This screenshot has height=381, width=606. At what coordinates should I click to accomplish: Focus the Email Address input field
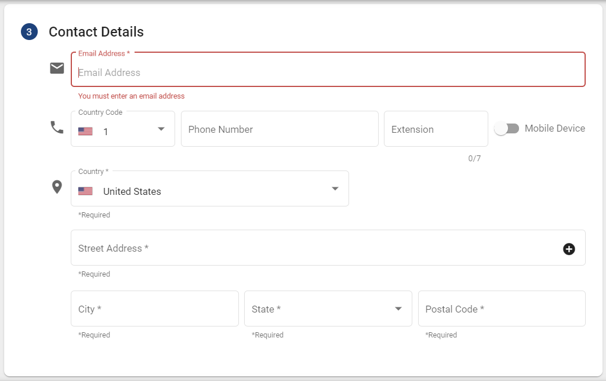click(x=328, y=72)
